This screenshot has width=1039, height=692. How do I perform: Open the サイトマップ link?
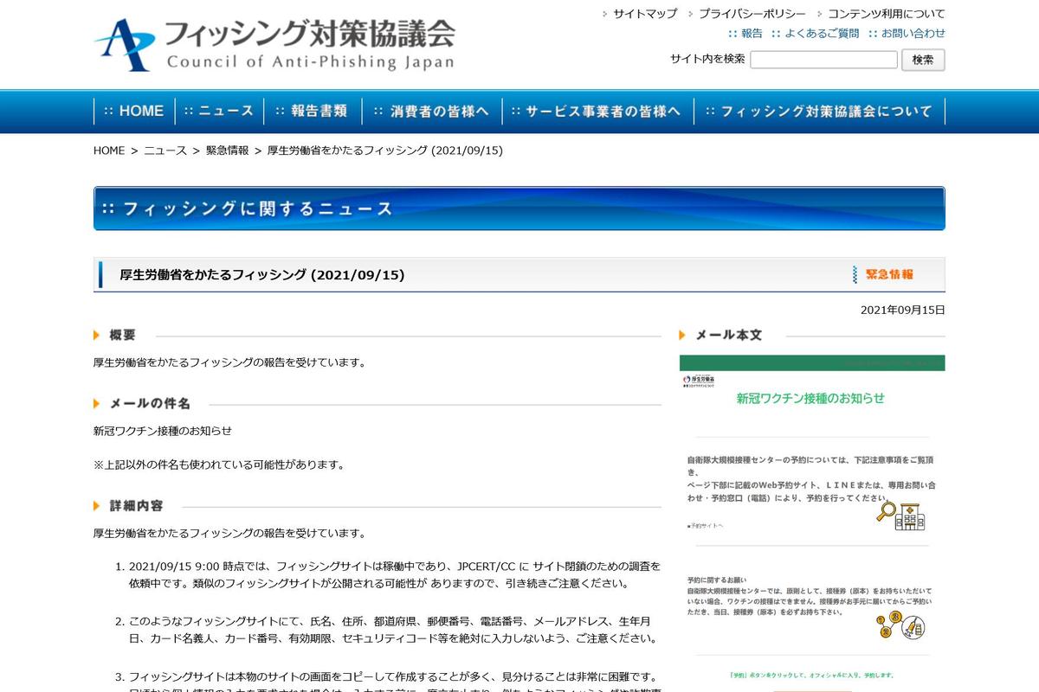coord(644,14)
